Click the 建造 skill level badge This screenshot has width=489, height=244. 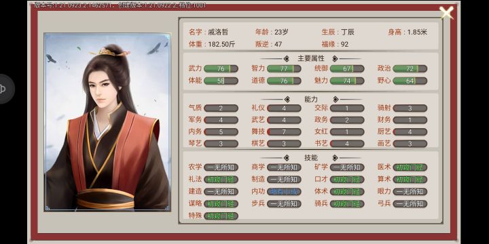pyautogui.click(x=221, y=192)
